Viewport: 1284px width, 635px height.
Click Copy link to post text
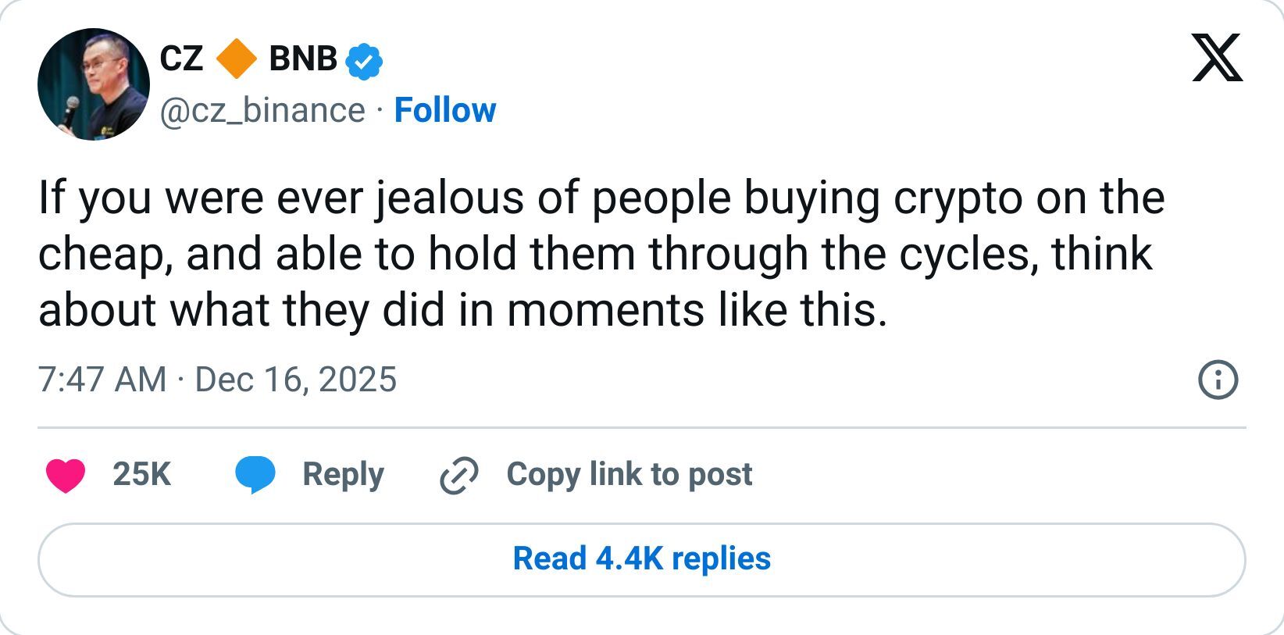(x=629, y=473)
